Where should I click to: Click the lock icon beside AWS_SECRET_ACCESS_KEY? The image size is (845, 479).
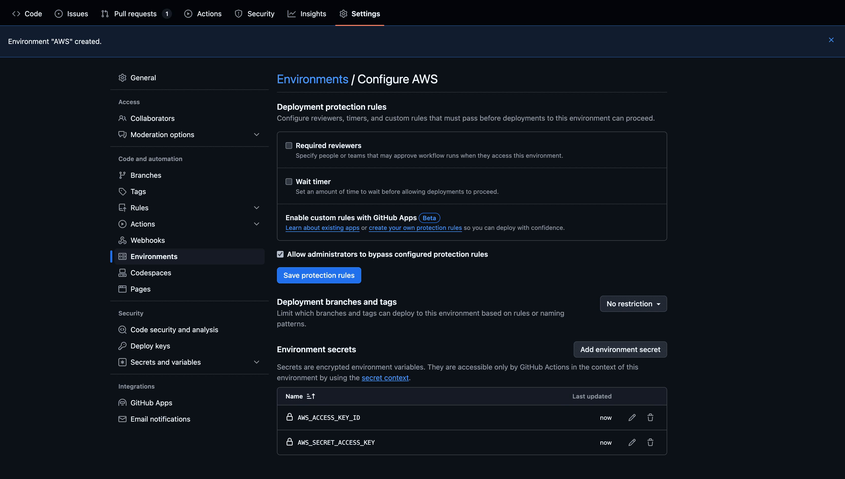point(289,442)
